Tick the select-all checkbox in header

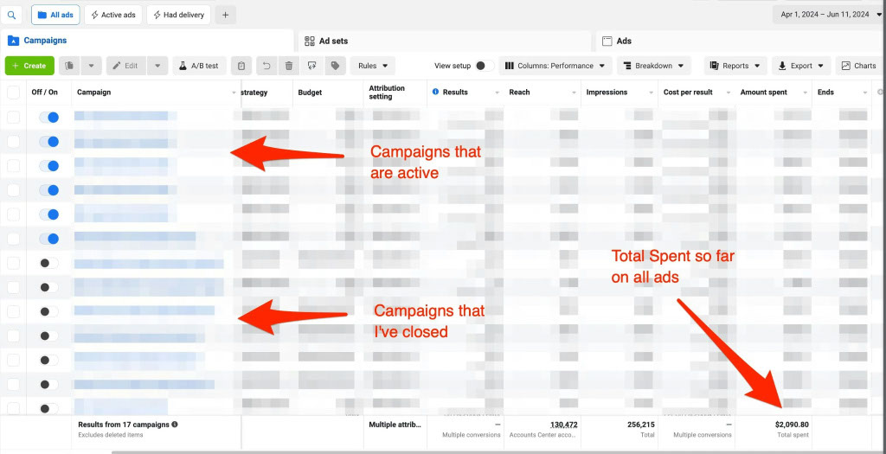coord(13,92)
